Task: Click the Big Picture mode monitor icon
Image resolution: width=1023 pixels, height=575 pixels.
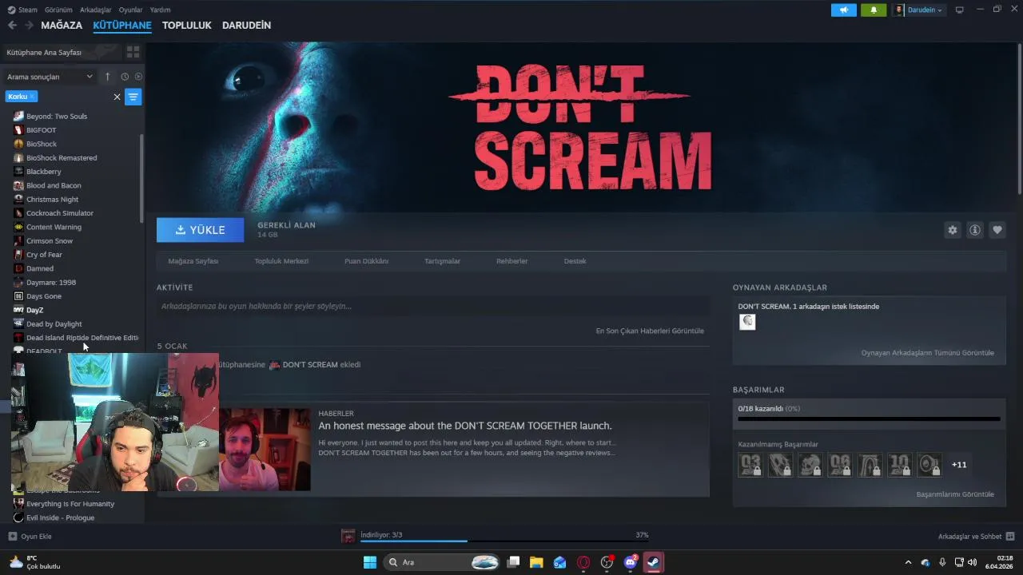Action: 960,10
